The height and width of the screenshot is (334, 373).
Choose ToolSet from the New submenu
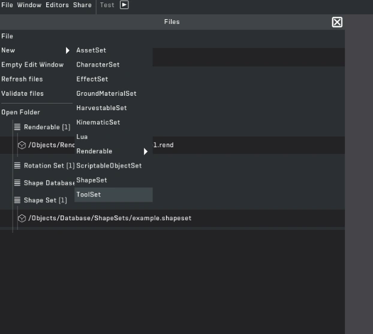pyautogui.click(x=89, y=195)
